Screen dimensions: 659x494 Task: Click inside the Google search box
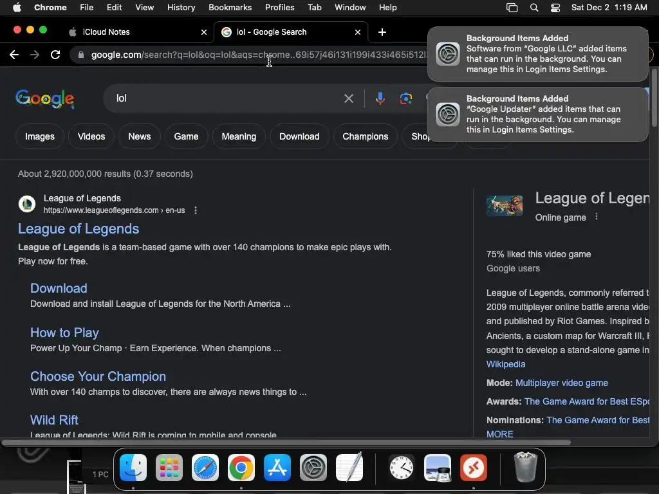pos(227,98)
